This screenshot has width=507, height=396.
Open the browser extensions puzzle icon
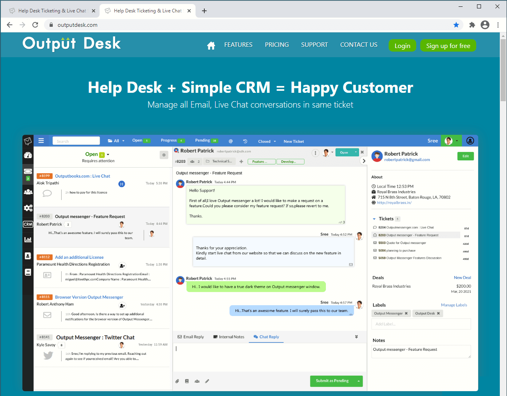[x=472, y=25]
